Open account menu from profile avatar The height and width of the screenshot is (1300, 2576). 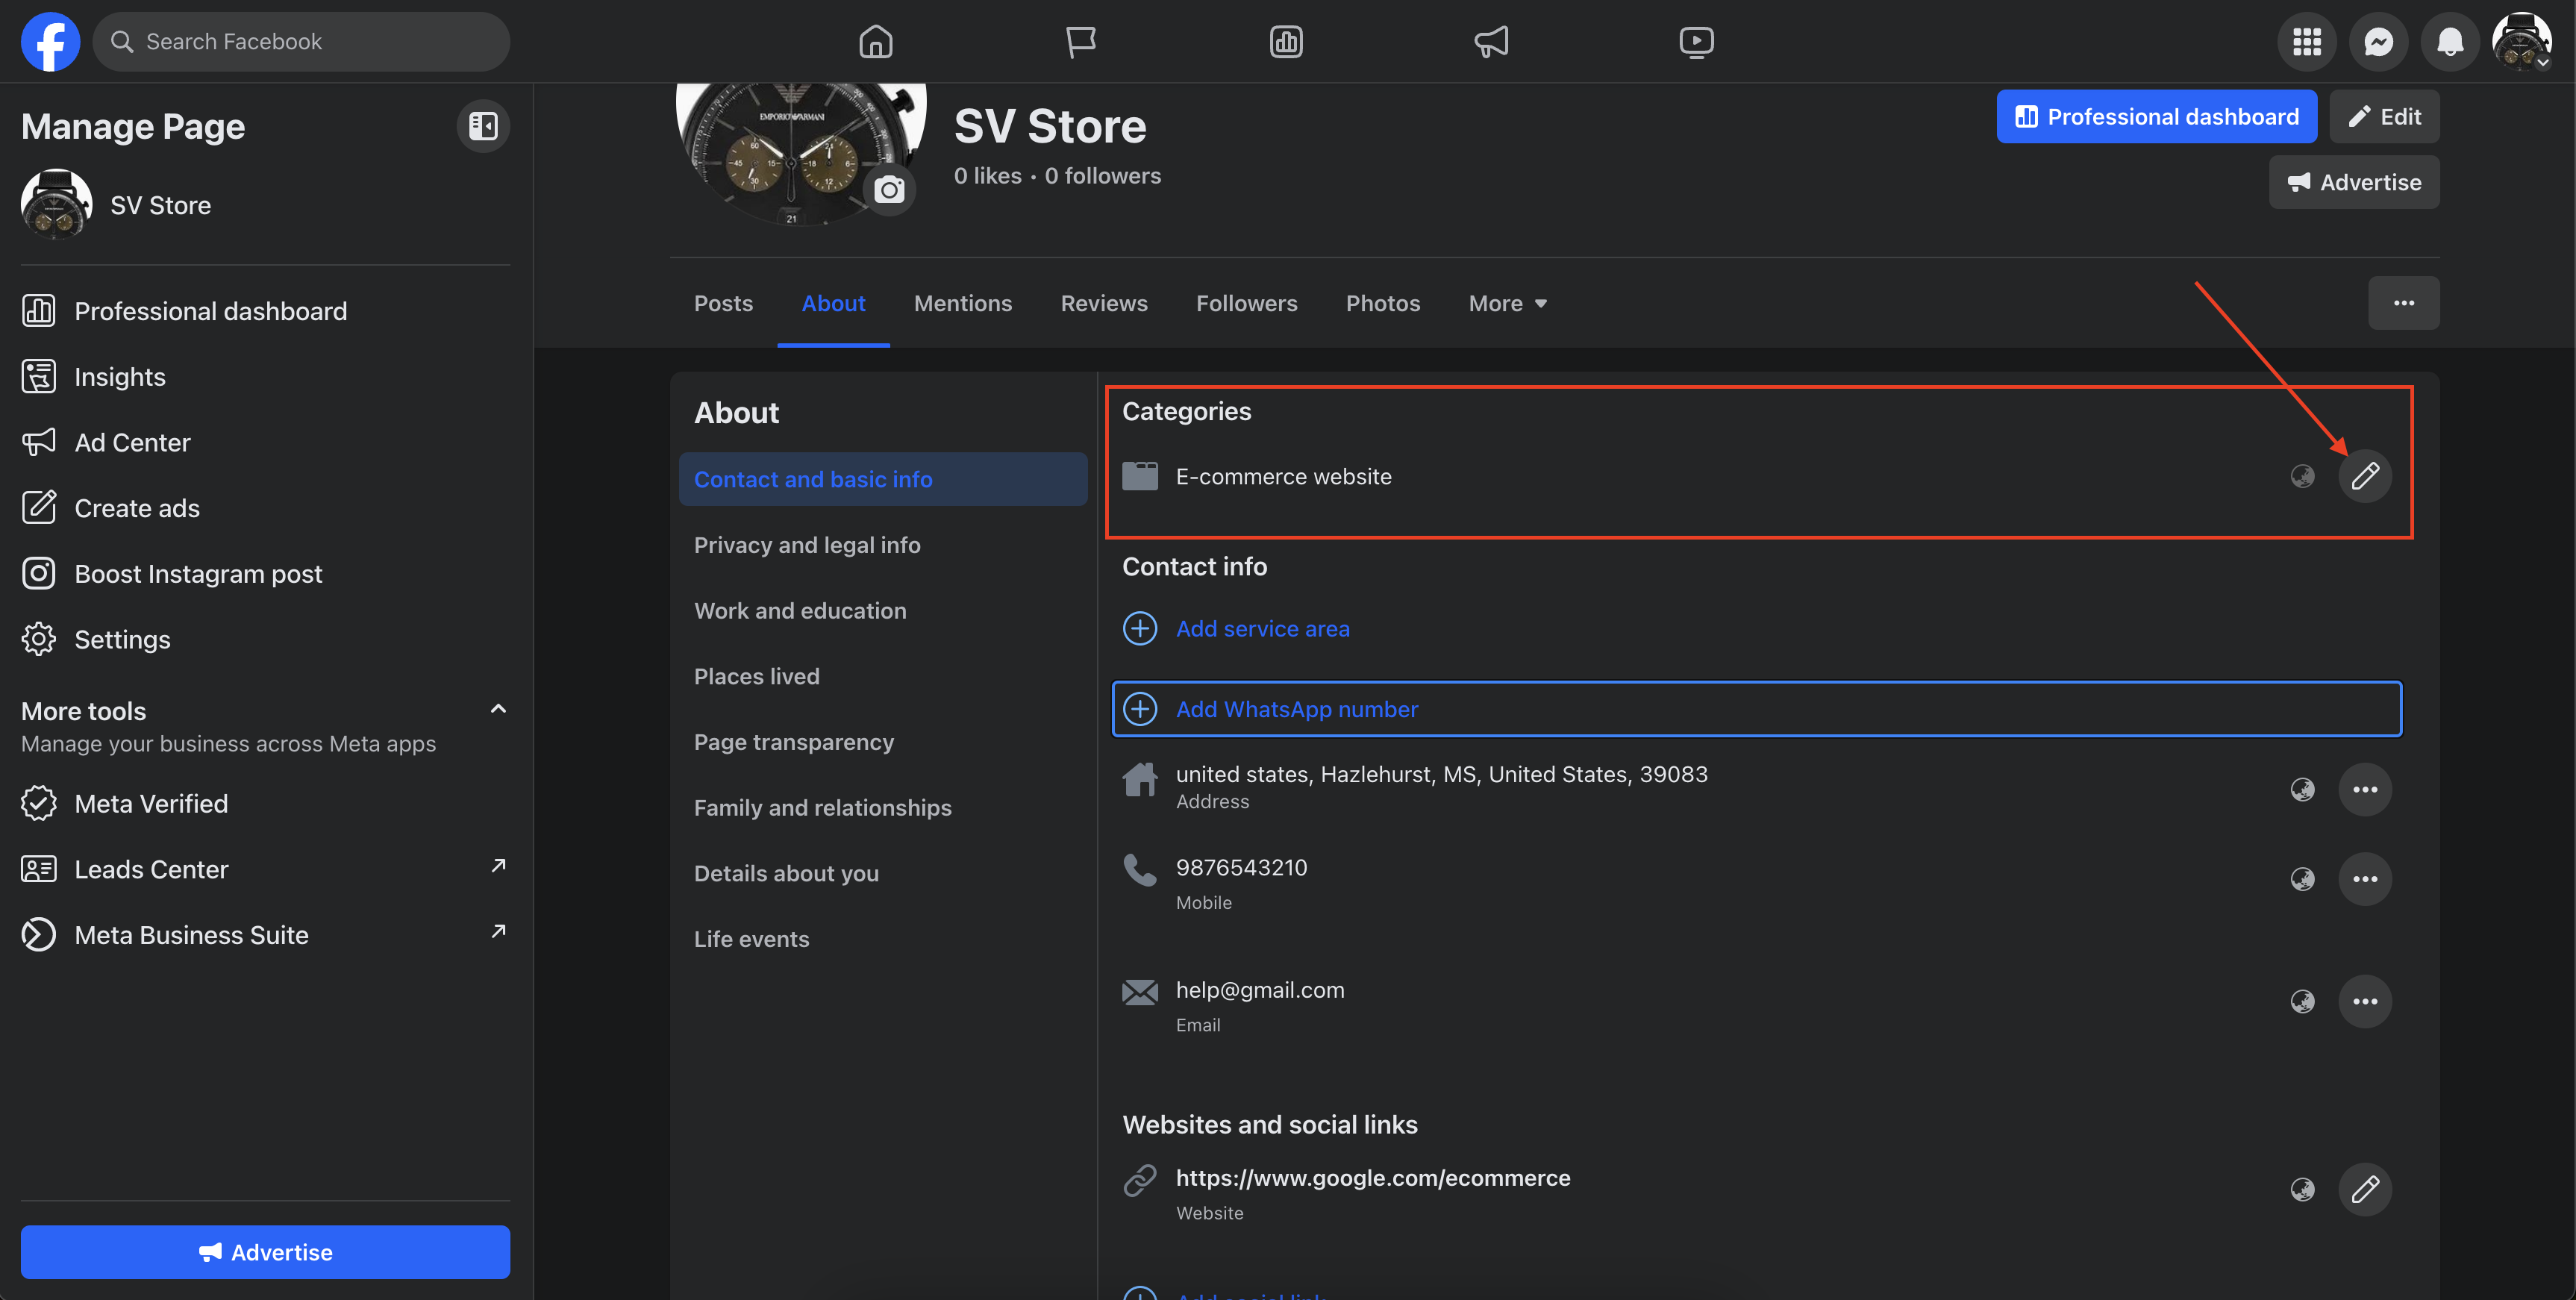(x=2520, y=41)
